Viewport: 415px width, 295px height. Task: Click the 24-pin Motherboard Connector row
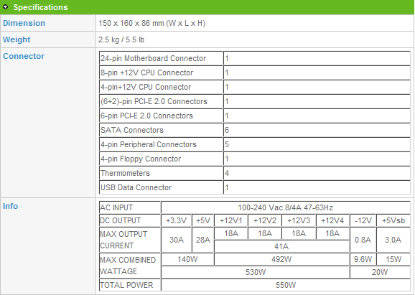(x=255, y=58)
